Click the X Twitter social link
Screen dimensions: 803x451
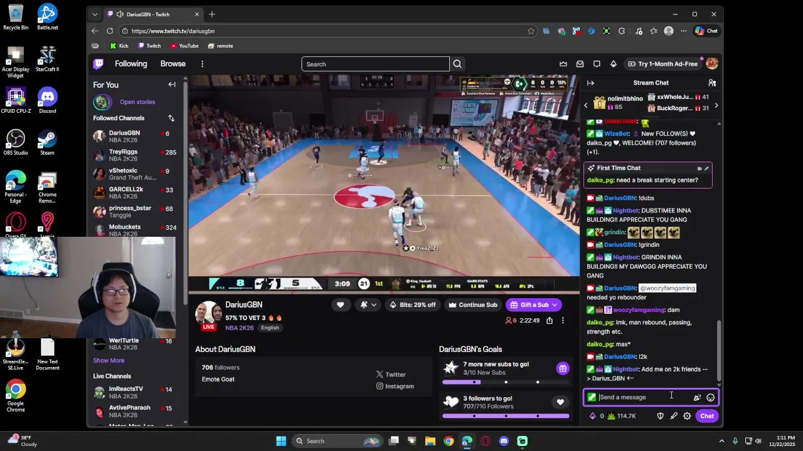click(391, 375)
